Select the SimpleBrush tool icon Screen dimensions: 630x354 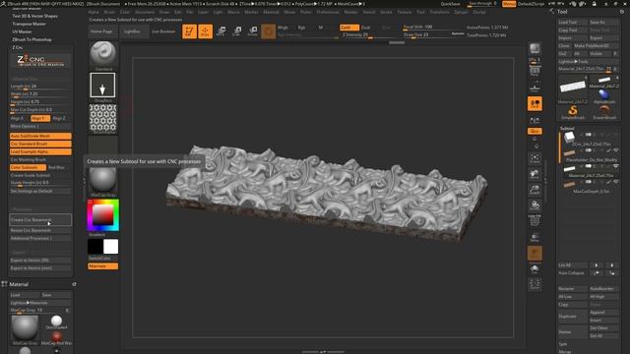(573, 111)
